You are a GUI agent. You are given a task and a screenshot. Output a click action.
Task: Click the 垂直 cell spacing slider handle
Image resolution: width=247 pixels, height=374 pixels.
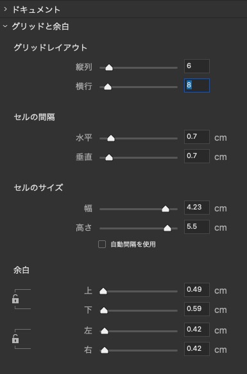(x=109, y=157)
